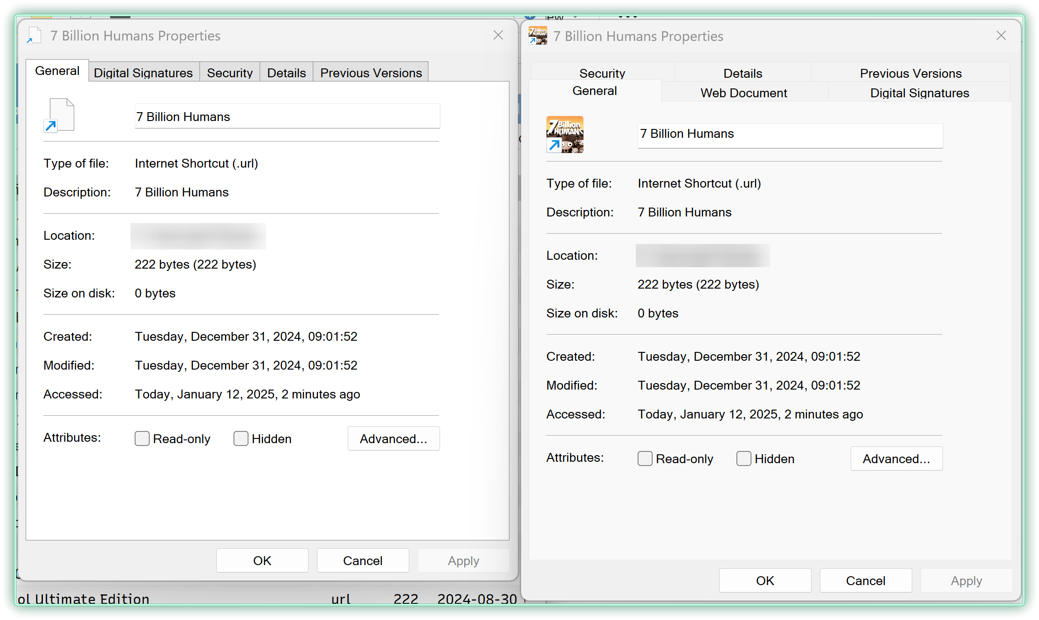Click Advanced... button in left dialog

[394, 438]
